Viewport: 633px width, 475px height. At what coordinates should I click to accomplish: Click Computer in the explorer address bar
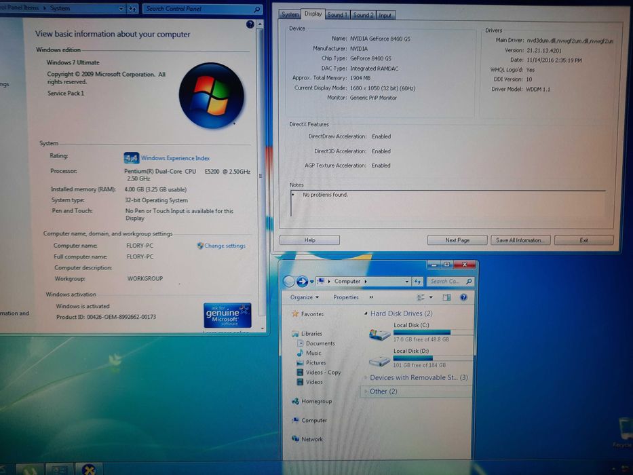pos(347,281)
